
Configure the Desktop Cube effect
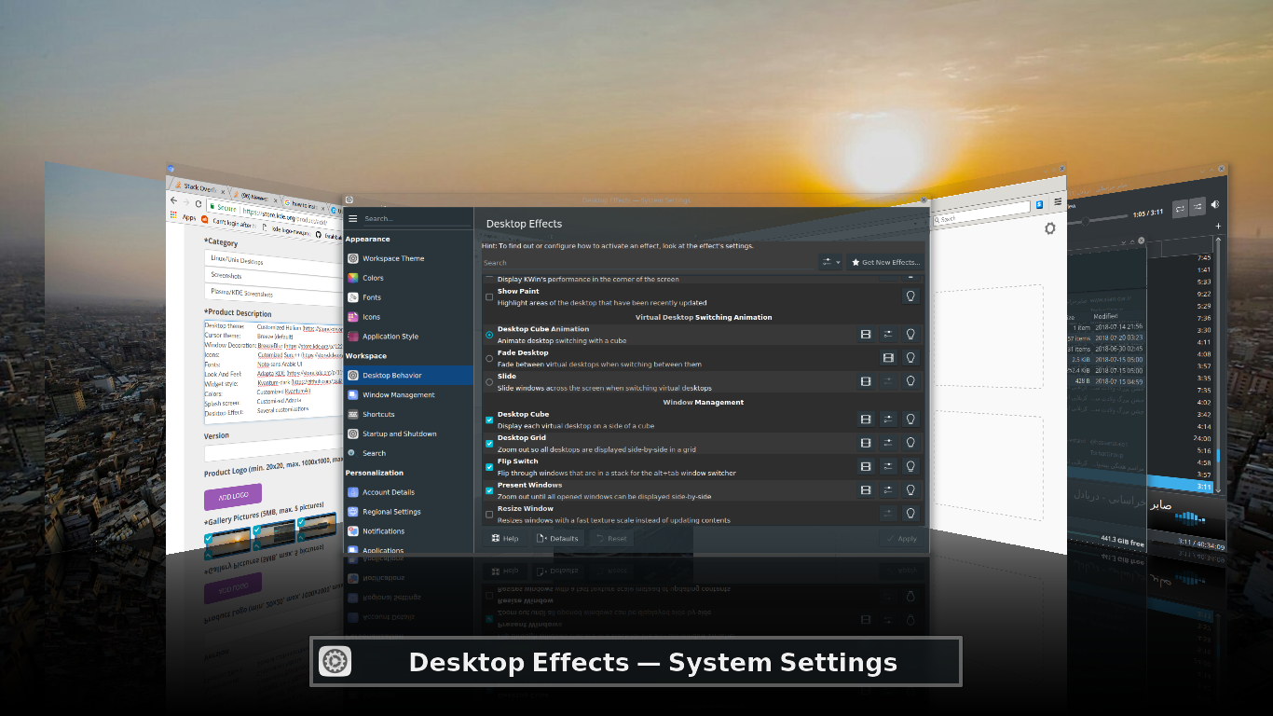pos(888,420)
